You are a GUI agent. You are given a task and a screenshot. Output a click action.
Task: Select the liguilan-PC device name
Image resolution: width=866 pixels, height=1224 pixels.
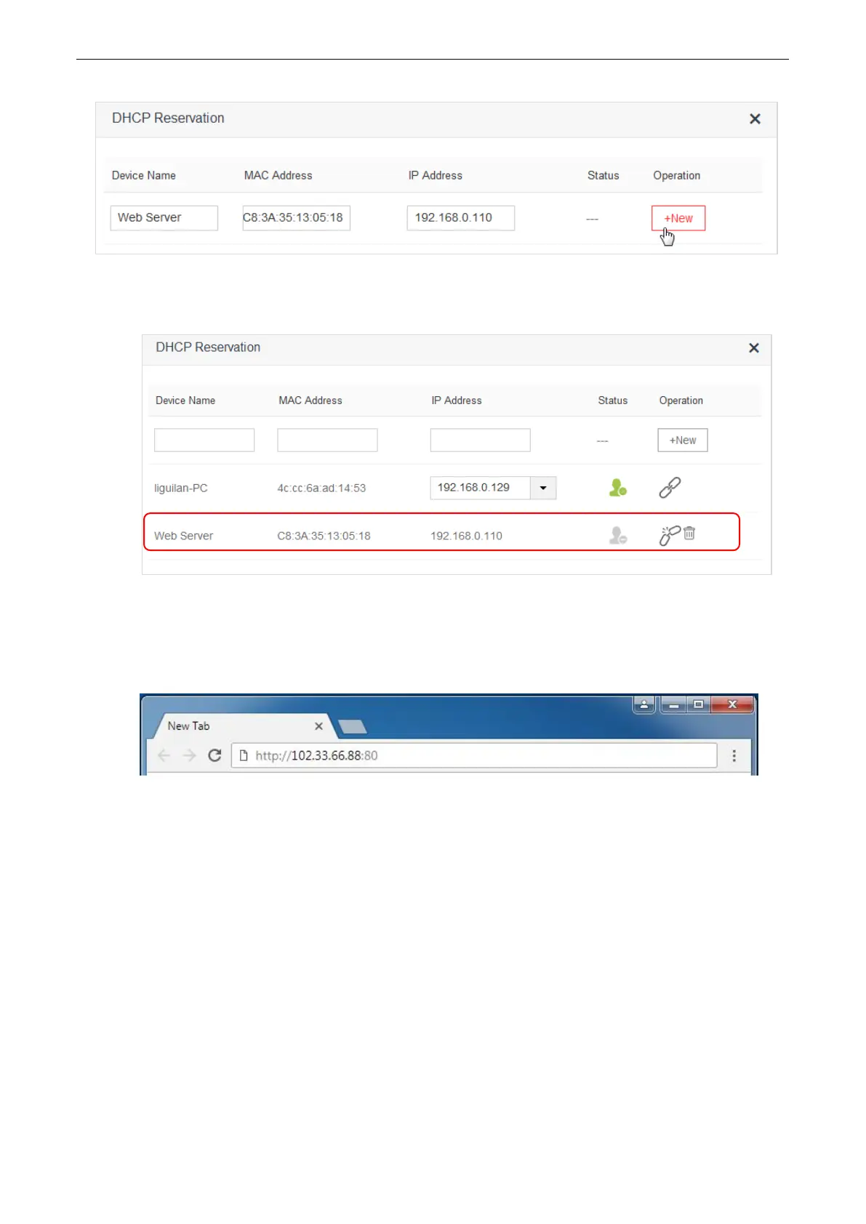click(x=180, y=488)
